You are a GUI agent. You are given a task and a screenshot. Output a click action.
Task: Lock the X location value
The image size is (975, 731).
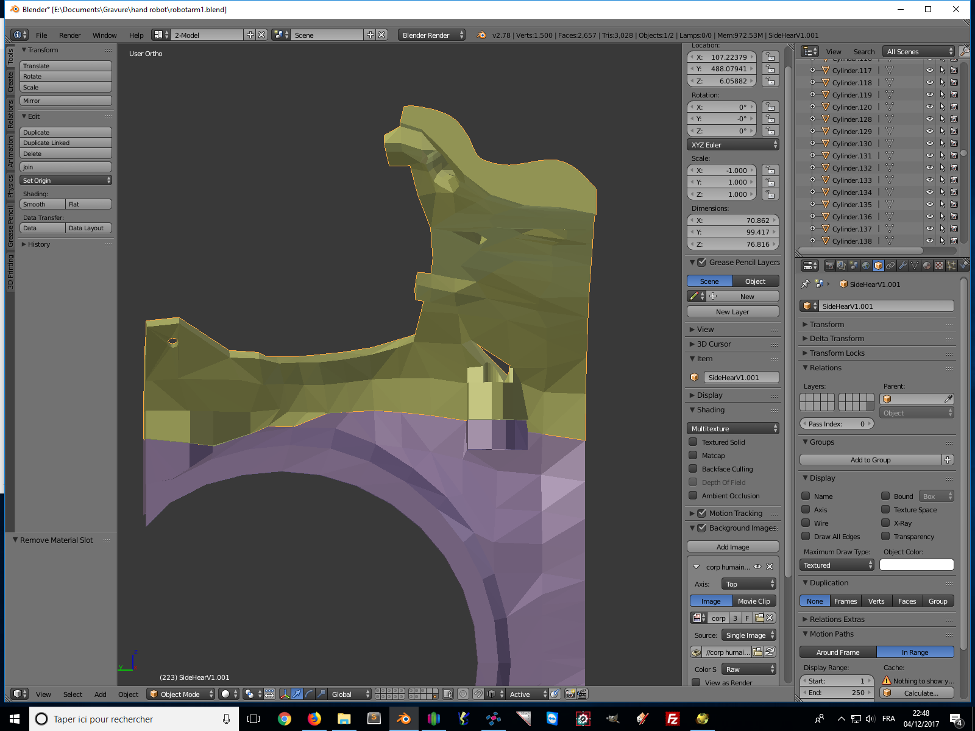770,57
